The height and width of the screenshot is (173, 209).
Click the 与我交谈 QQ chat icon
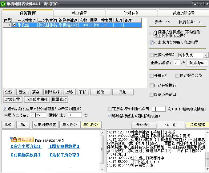22,140
